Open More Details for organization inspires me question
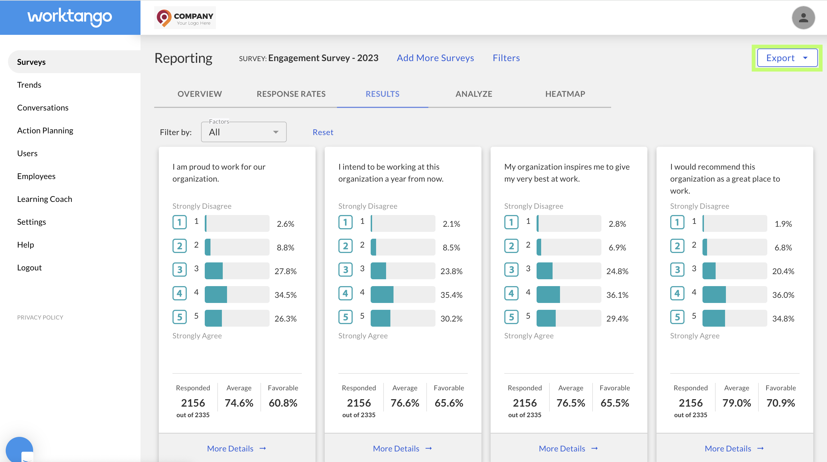The image size is (827, 462). click(x=569, y=448)
